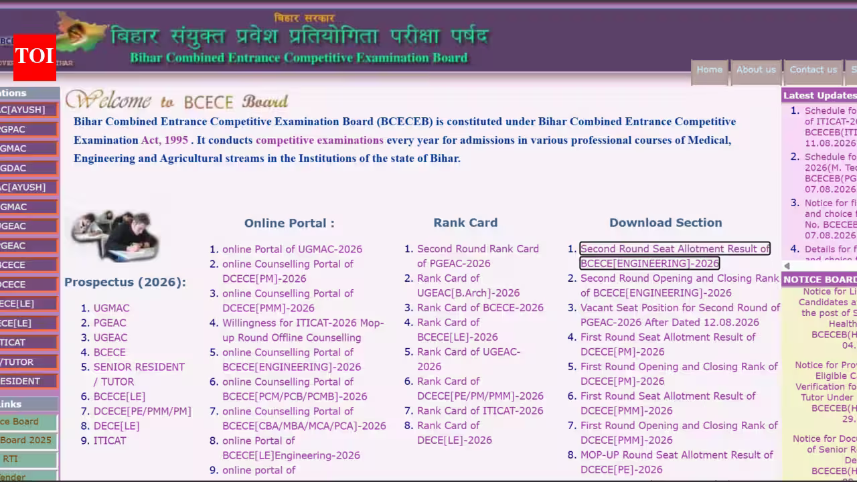This screenshot has height=482, width=857.
Task: Open online Counselling Portal of DCECE[PM]-2026
Action: click(288, 271)
